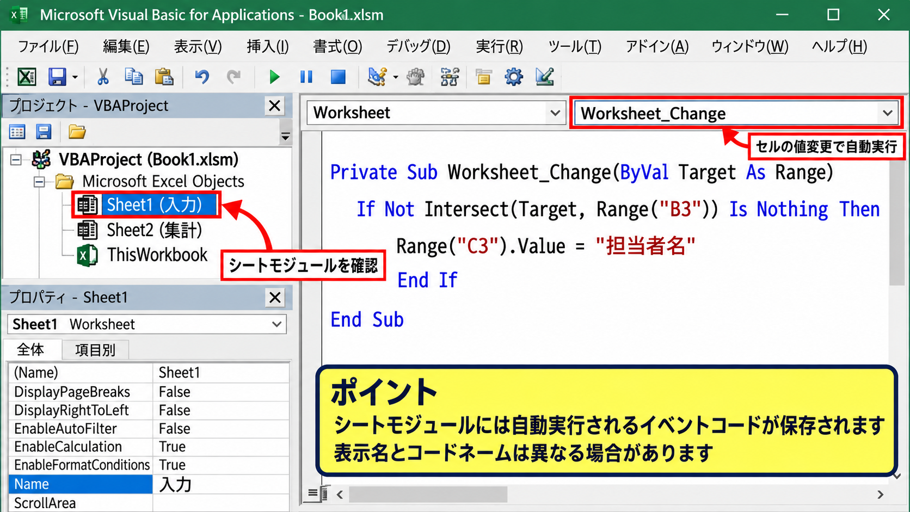Stop execution with the blue Reset square
This screenshot has width=910, height=512.
(338, 77)
